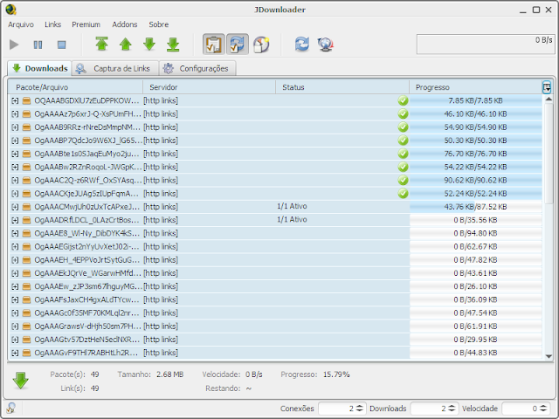
Task: Open the Sobre menu
Action: click(159, 24)
